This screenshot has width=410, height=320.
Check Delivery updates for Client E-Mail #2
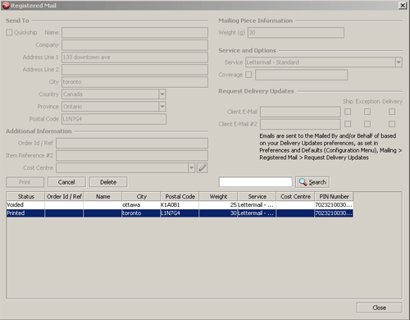(x=392, y=124)
